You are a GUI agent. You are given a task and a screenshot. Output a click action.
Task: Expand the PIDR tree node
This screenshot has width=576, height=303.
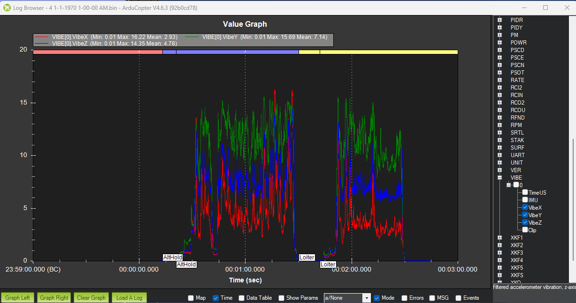(500, 20)
